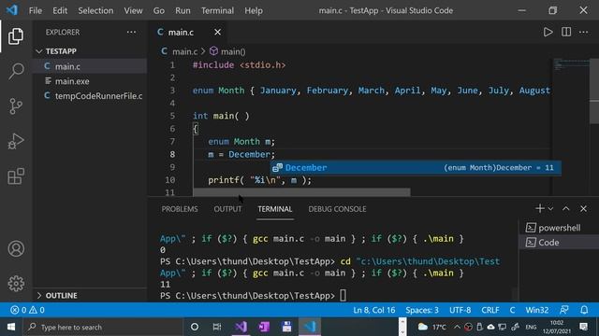599x336 pixels.
Task: Click the errors and warnings status indicator
Action: point(27,310)
